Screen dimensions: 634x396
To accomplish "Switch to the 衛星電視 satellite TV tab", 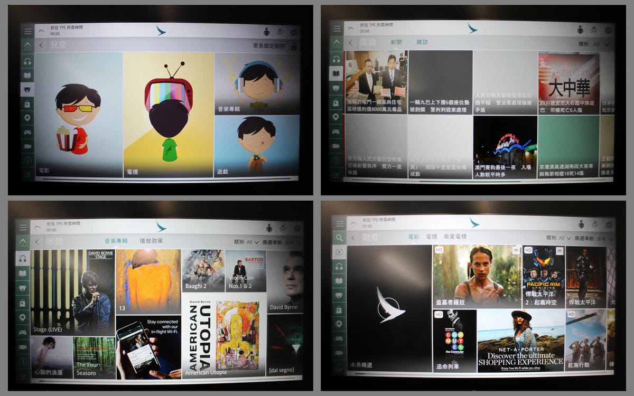I will pyautogui.click(x=454, y=237).
